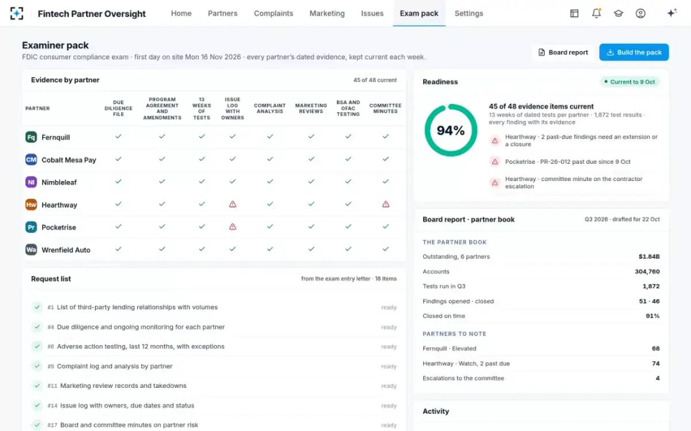This screenshot has height=431, width=691.
Task: Click the sparkle assistant icon
Action: point(671,13)
